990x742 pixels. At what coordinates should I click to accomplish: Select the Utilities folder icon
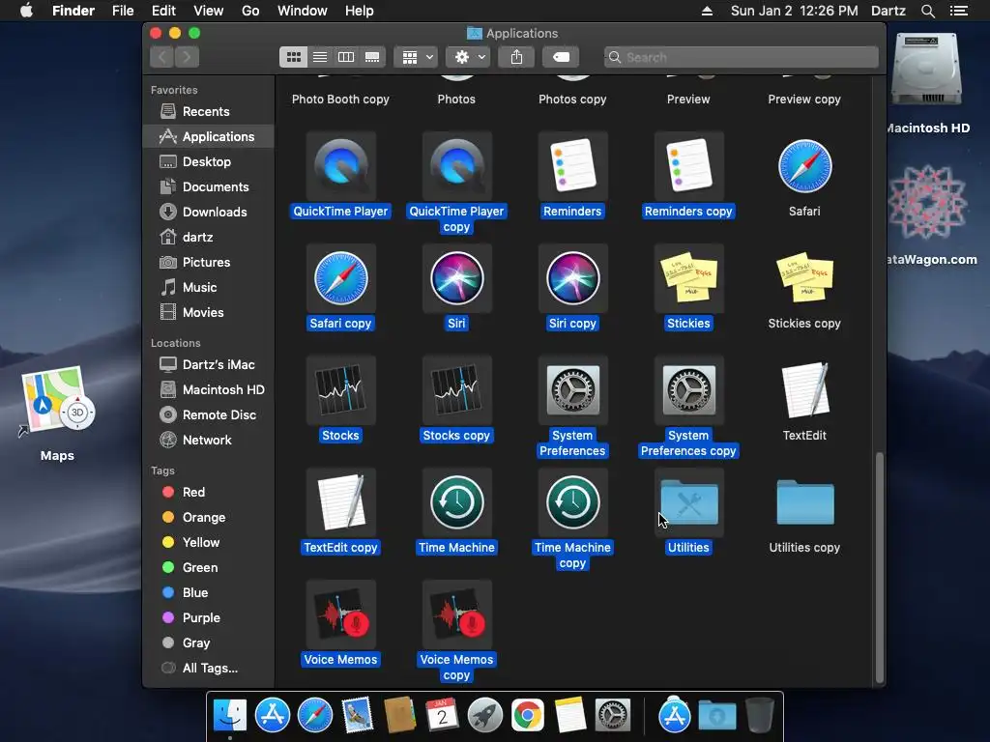688,502
